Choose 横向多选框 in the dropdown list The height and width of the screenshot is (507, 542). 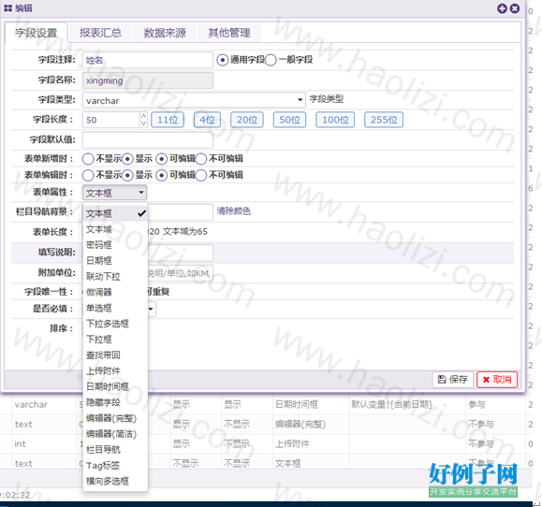[115, 481]
